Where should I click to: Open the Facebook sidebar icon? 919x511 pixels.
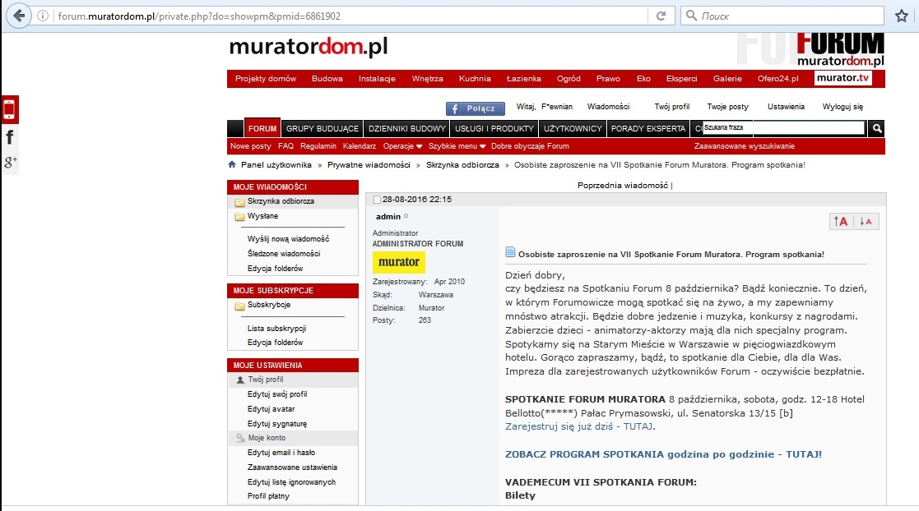[x=9, y=137]
